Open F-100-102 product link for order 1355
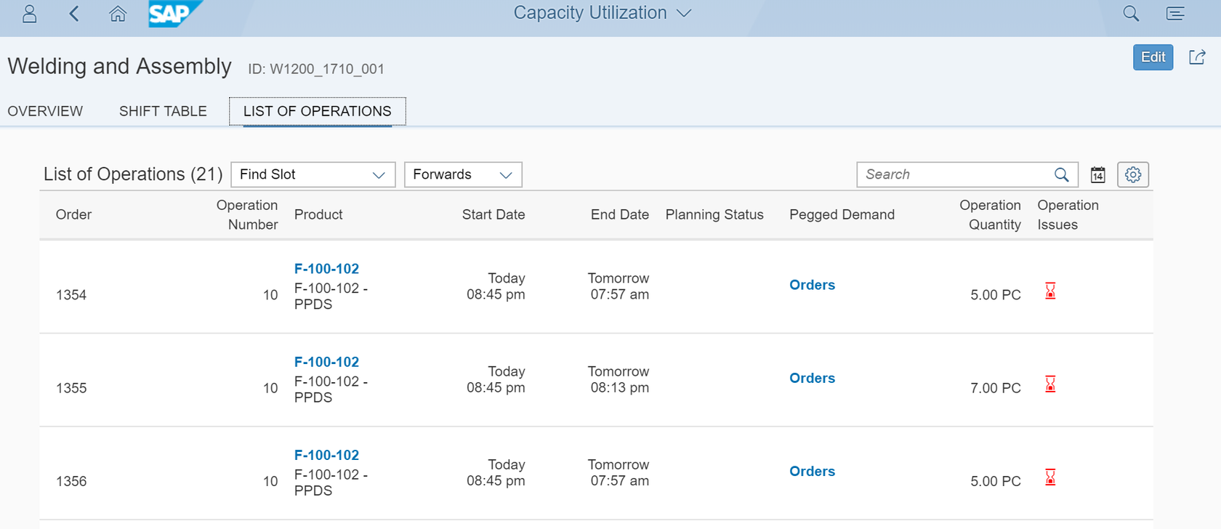 pyautogui.click(x=326, y=362)
